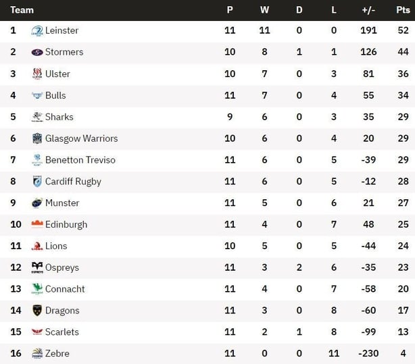The height and width of the screenshot is (364, 415).
Task: Click the W wins column header
Action: [264, 10]
